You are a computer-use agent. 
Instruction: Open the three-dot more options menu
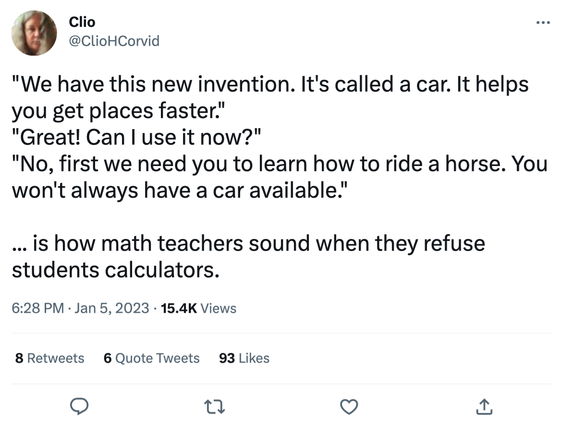[543, 23]
